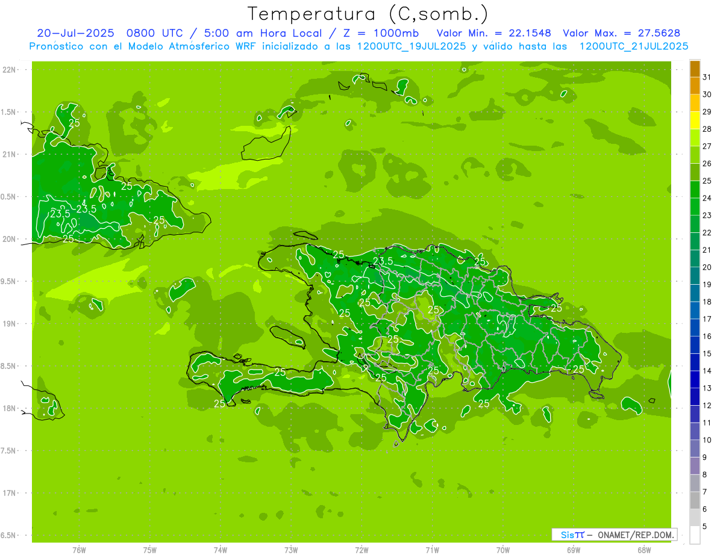Click the '20N' latitude axis label
The width and height of the screenshot is (723, 558).
(10, 239)
